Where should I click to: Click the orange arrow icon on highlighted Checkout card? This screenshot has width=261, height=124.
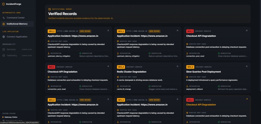[247, 99]
